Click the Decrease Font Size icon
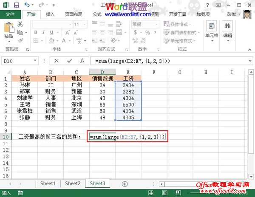 (76, 33)
